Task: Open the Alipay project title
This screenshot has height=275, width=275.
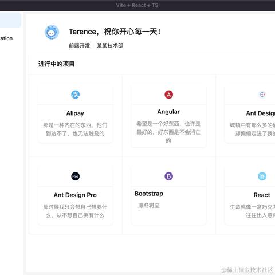Action: [x=75, y=113]
